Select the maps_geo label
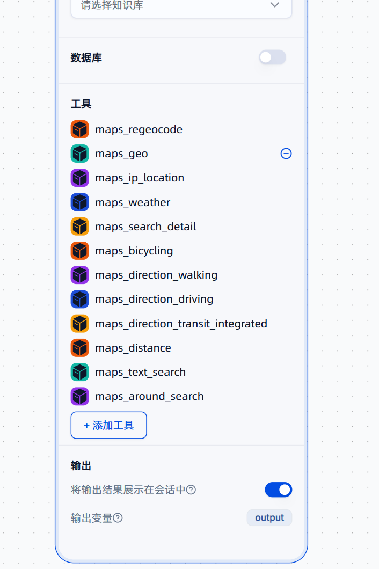 coord(122,154)
